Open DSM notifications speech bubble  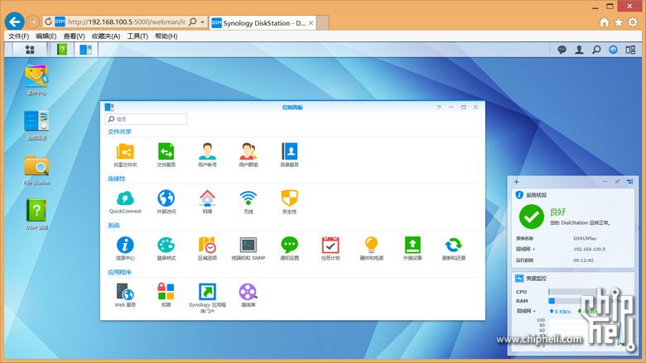click(562, 50)
